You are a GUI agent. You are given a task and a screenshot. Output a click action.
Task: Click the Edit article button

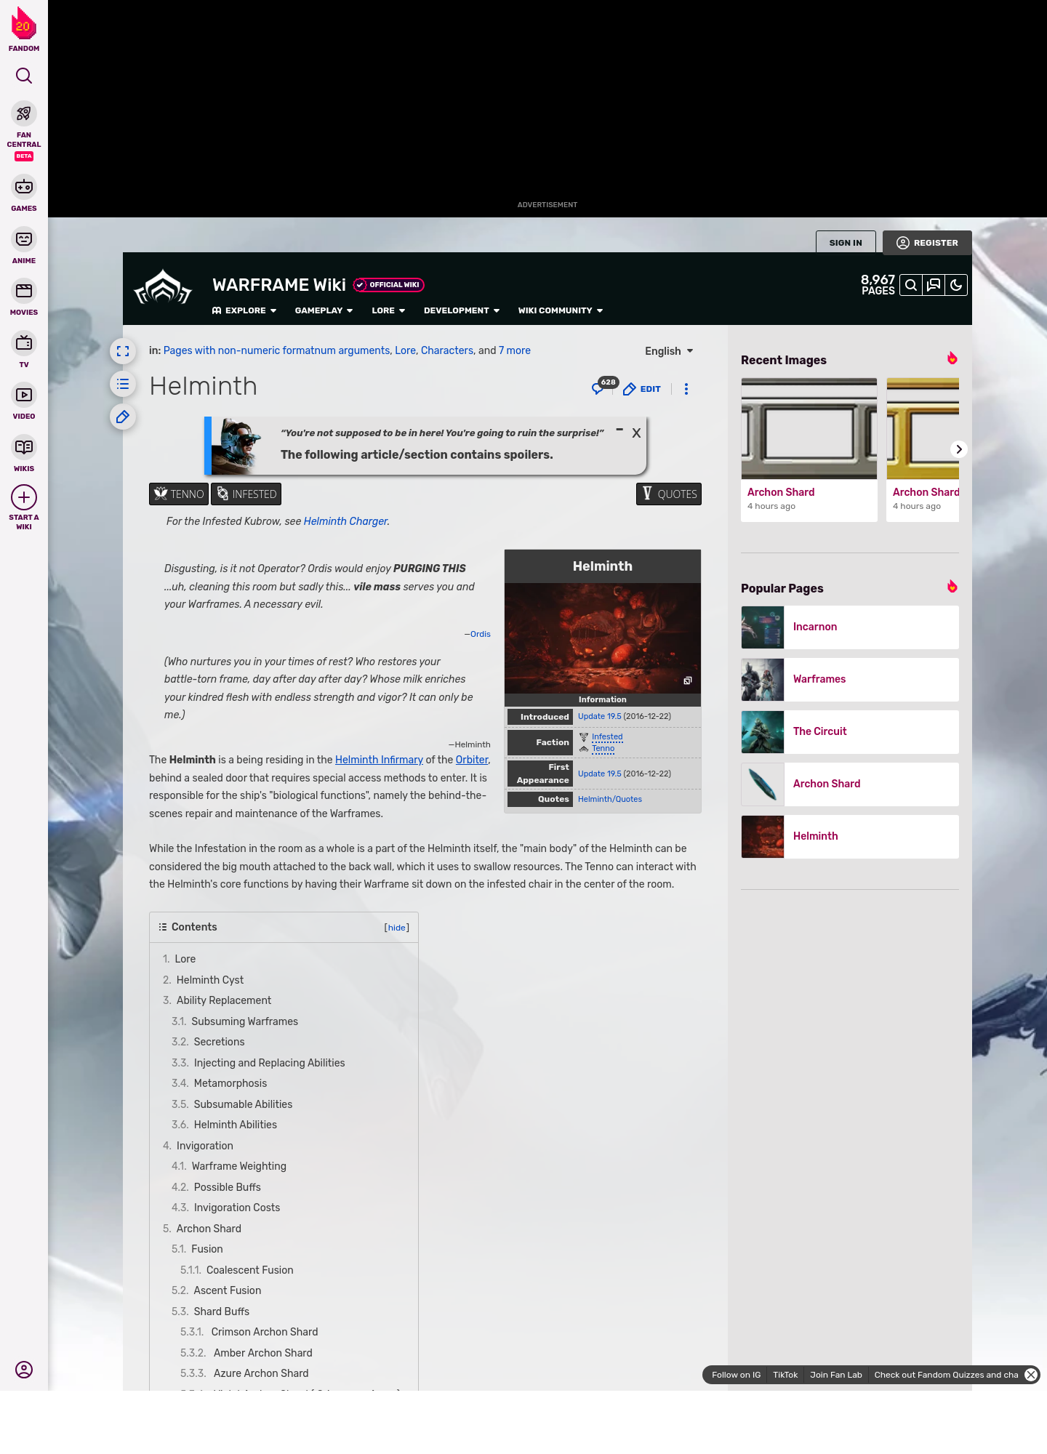(x=642, y=389)
